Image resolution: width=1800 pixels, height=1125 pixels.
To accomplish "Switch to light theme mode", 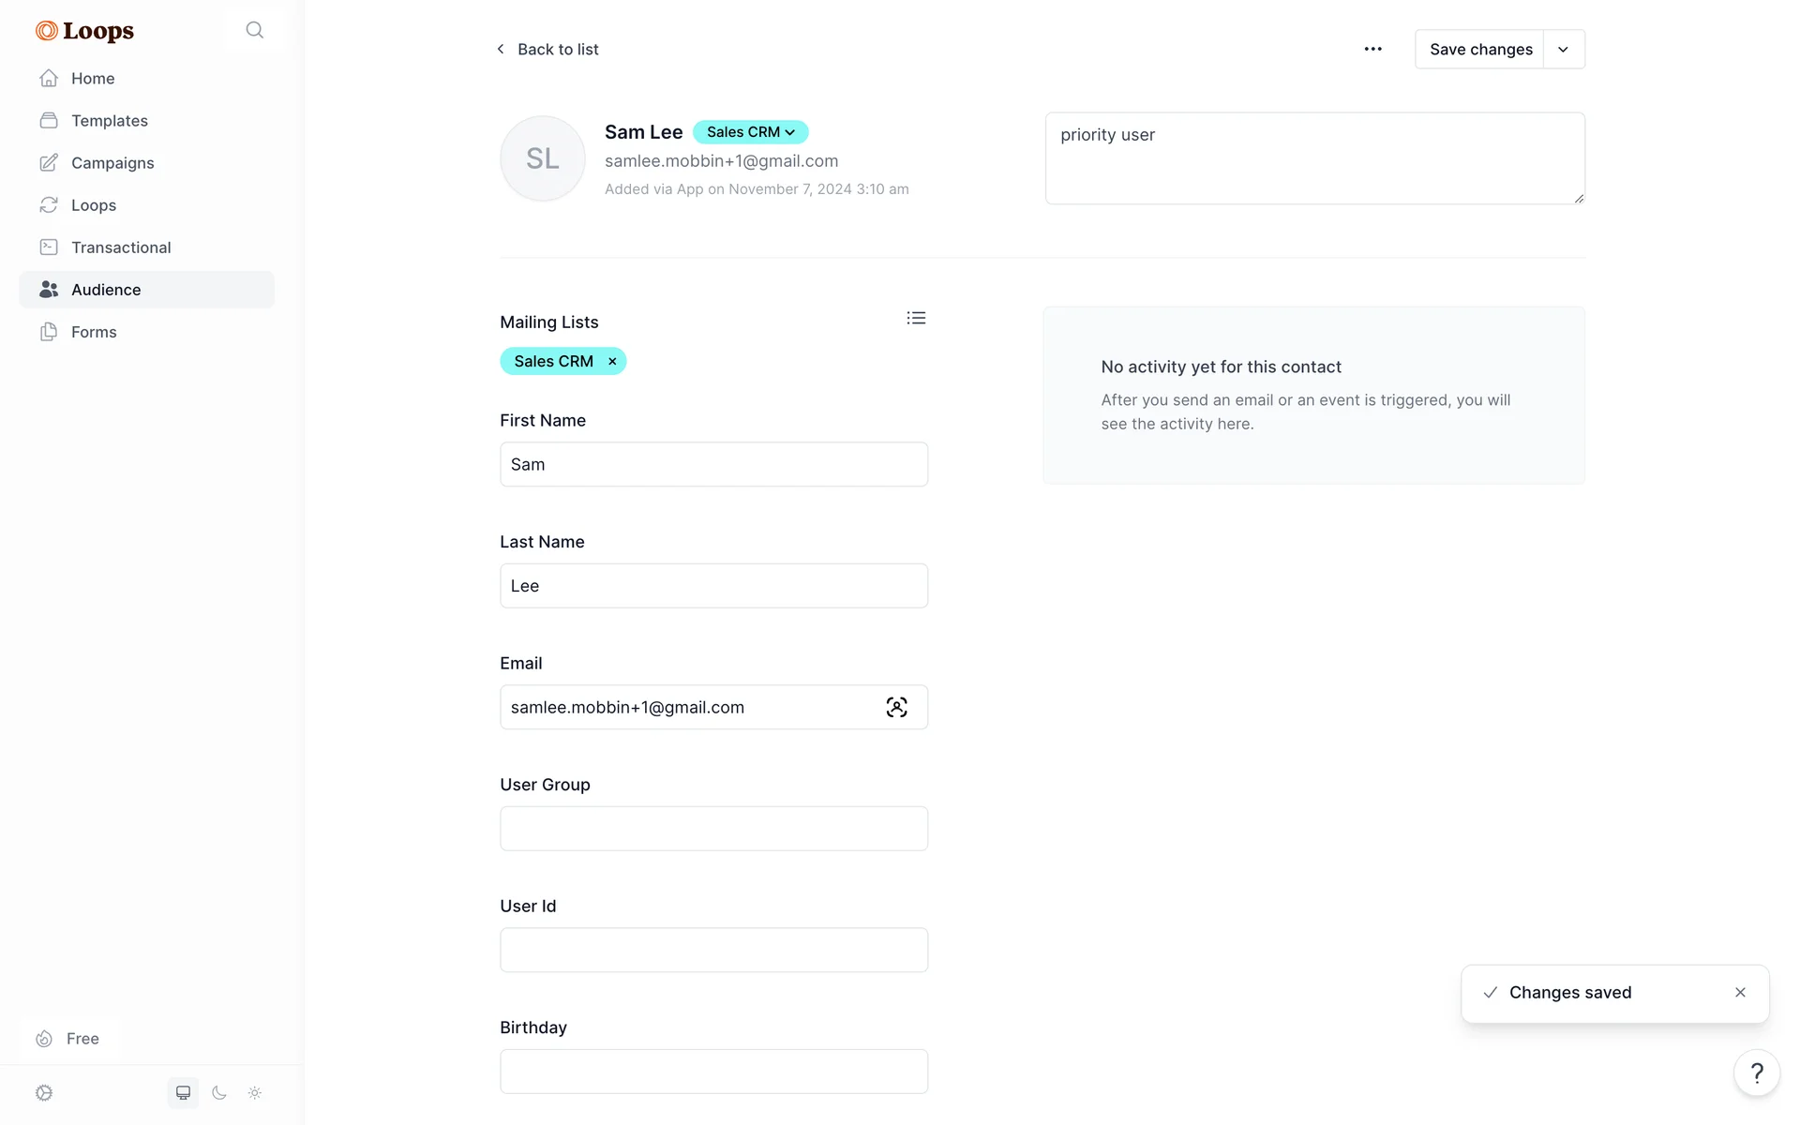I will (x=255, y=1093).
